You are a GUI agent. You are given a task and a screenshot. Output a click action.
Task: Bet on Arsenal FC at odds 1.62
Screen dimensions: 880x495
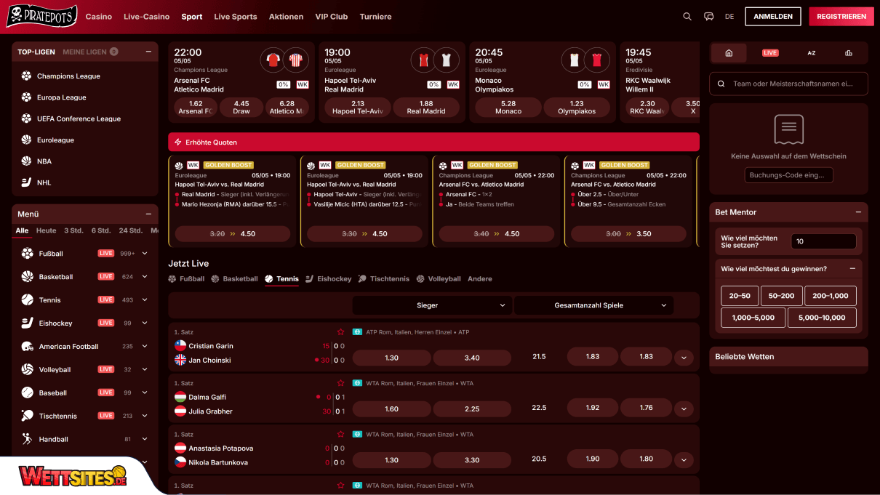click(196, 108)
